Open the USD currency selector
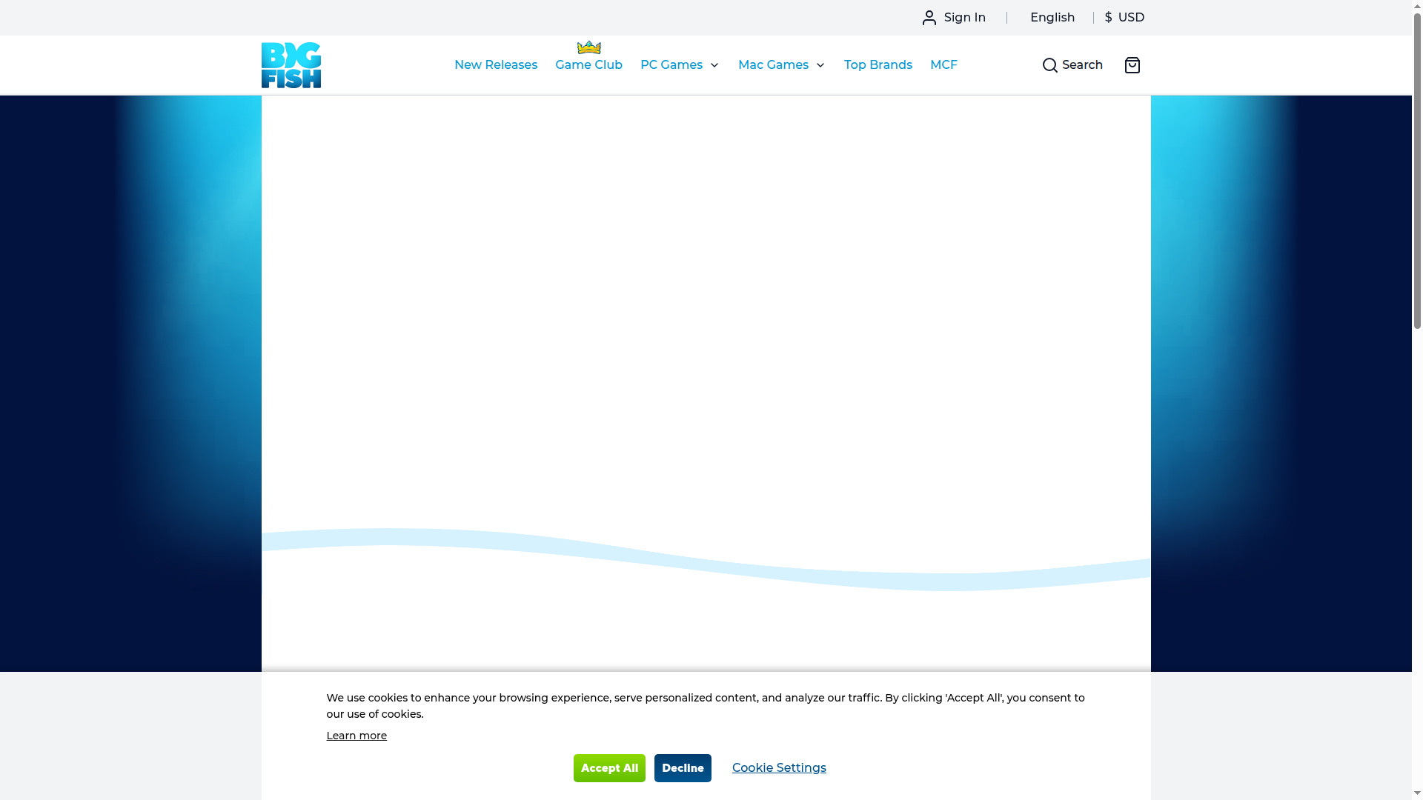1423x800 pixels. tap(1131, 18)
